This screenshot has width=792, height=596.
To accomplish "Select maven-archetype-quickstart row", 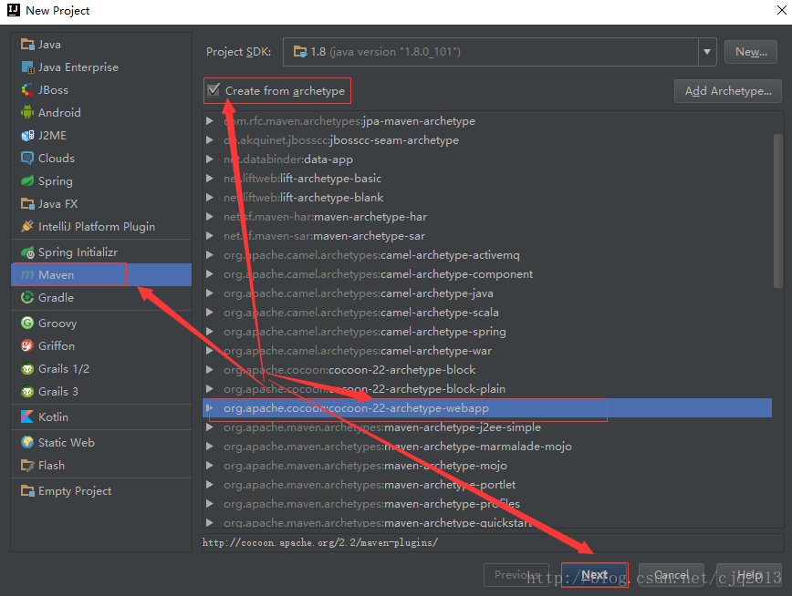I will (x=487, y=522).
